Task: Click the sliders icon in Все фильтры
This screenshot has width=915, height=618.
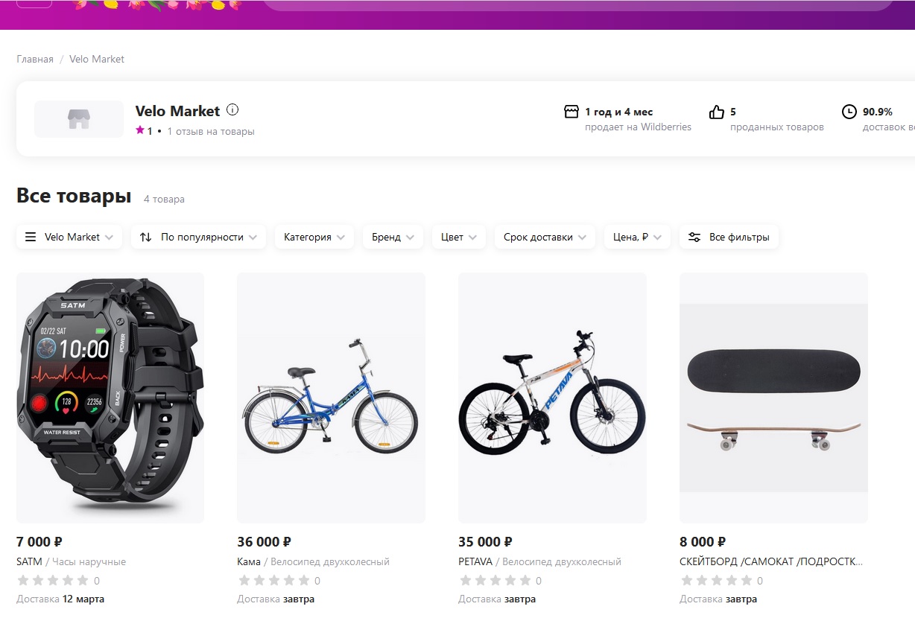Action: (x=694, y=238)
